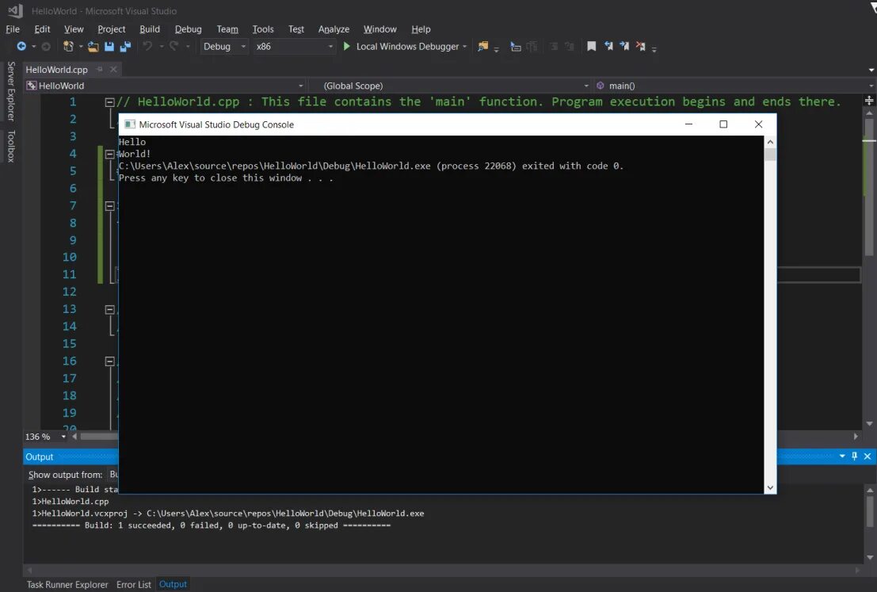The width and height of the screenshot is (877, 592).
Task: Click the Undo arrow icon
Action: 147,46
